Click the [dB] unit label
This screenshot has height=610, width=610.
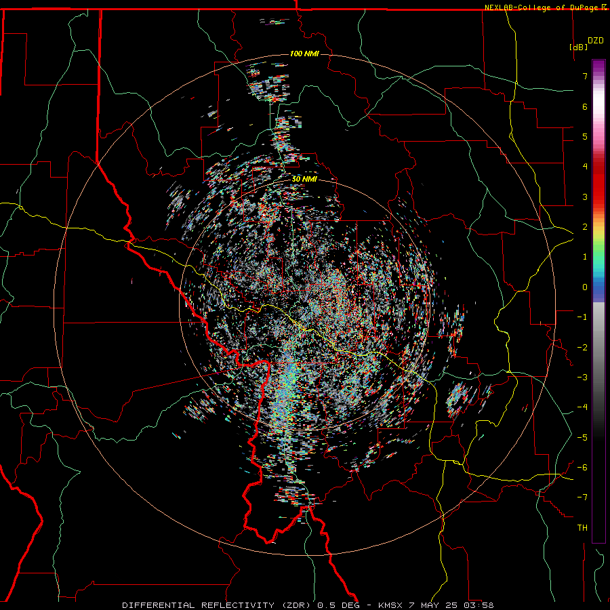click(579, 47)
